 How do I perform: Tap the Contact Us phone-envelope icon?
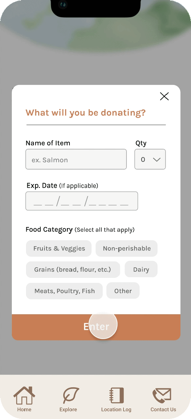[162, 396]
